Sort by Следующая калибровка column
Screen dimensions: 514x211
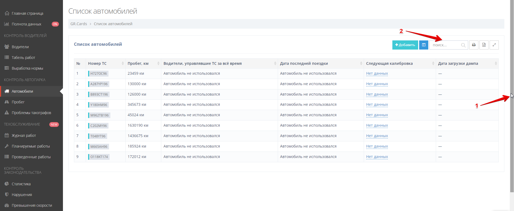coord(433,63)
